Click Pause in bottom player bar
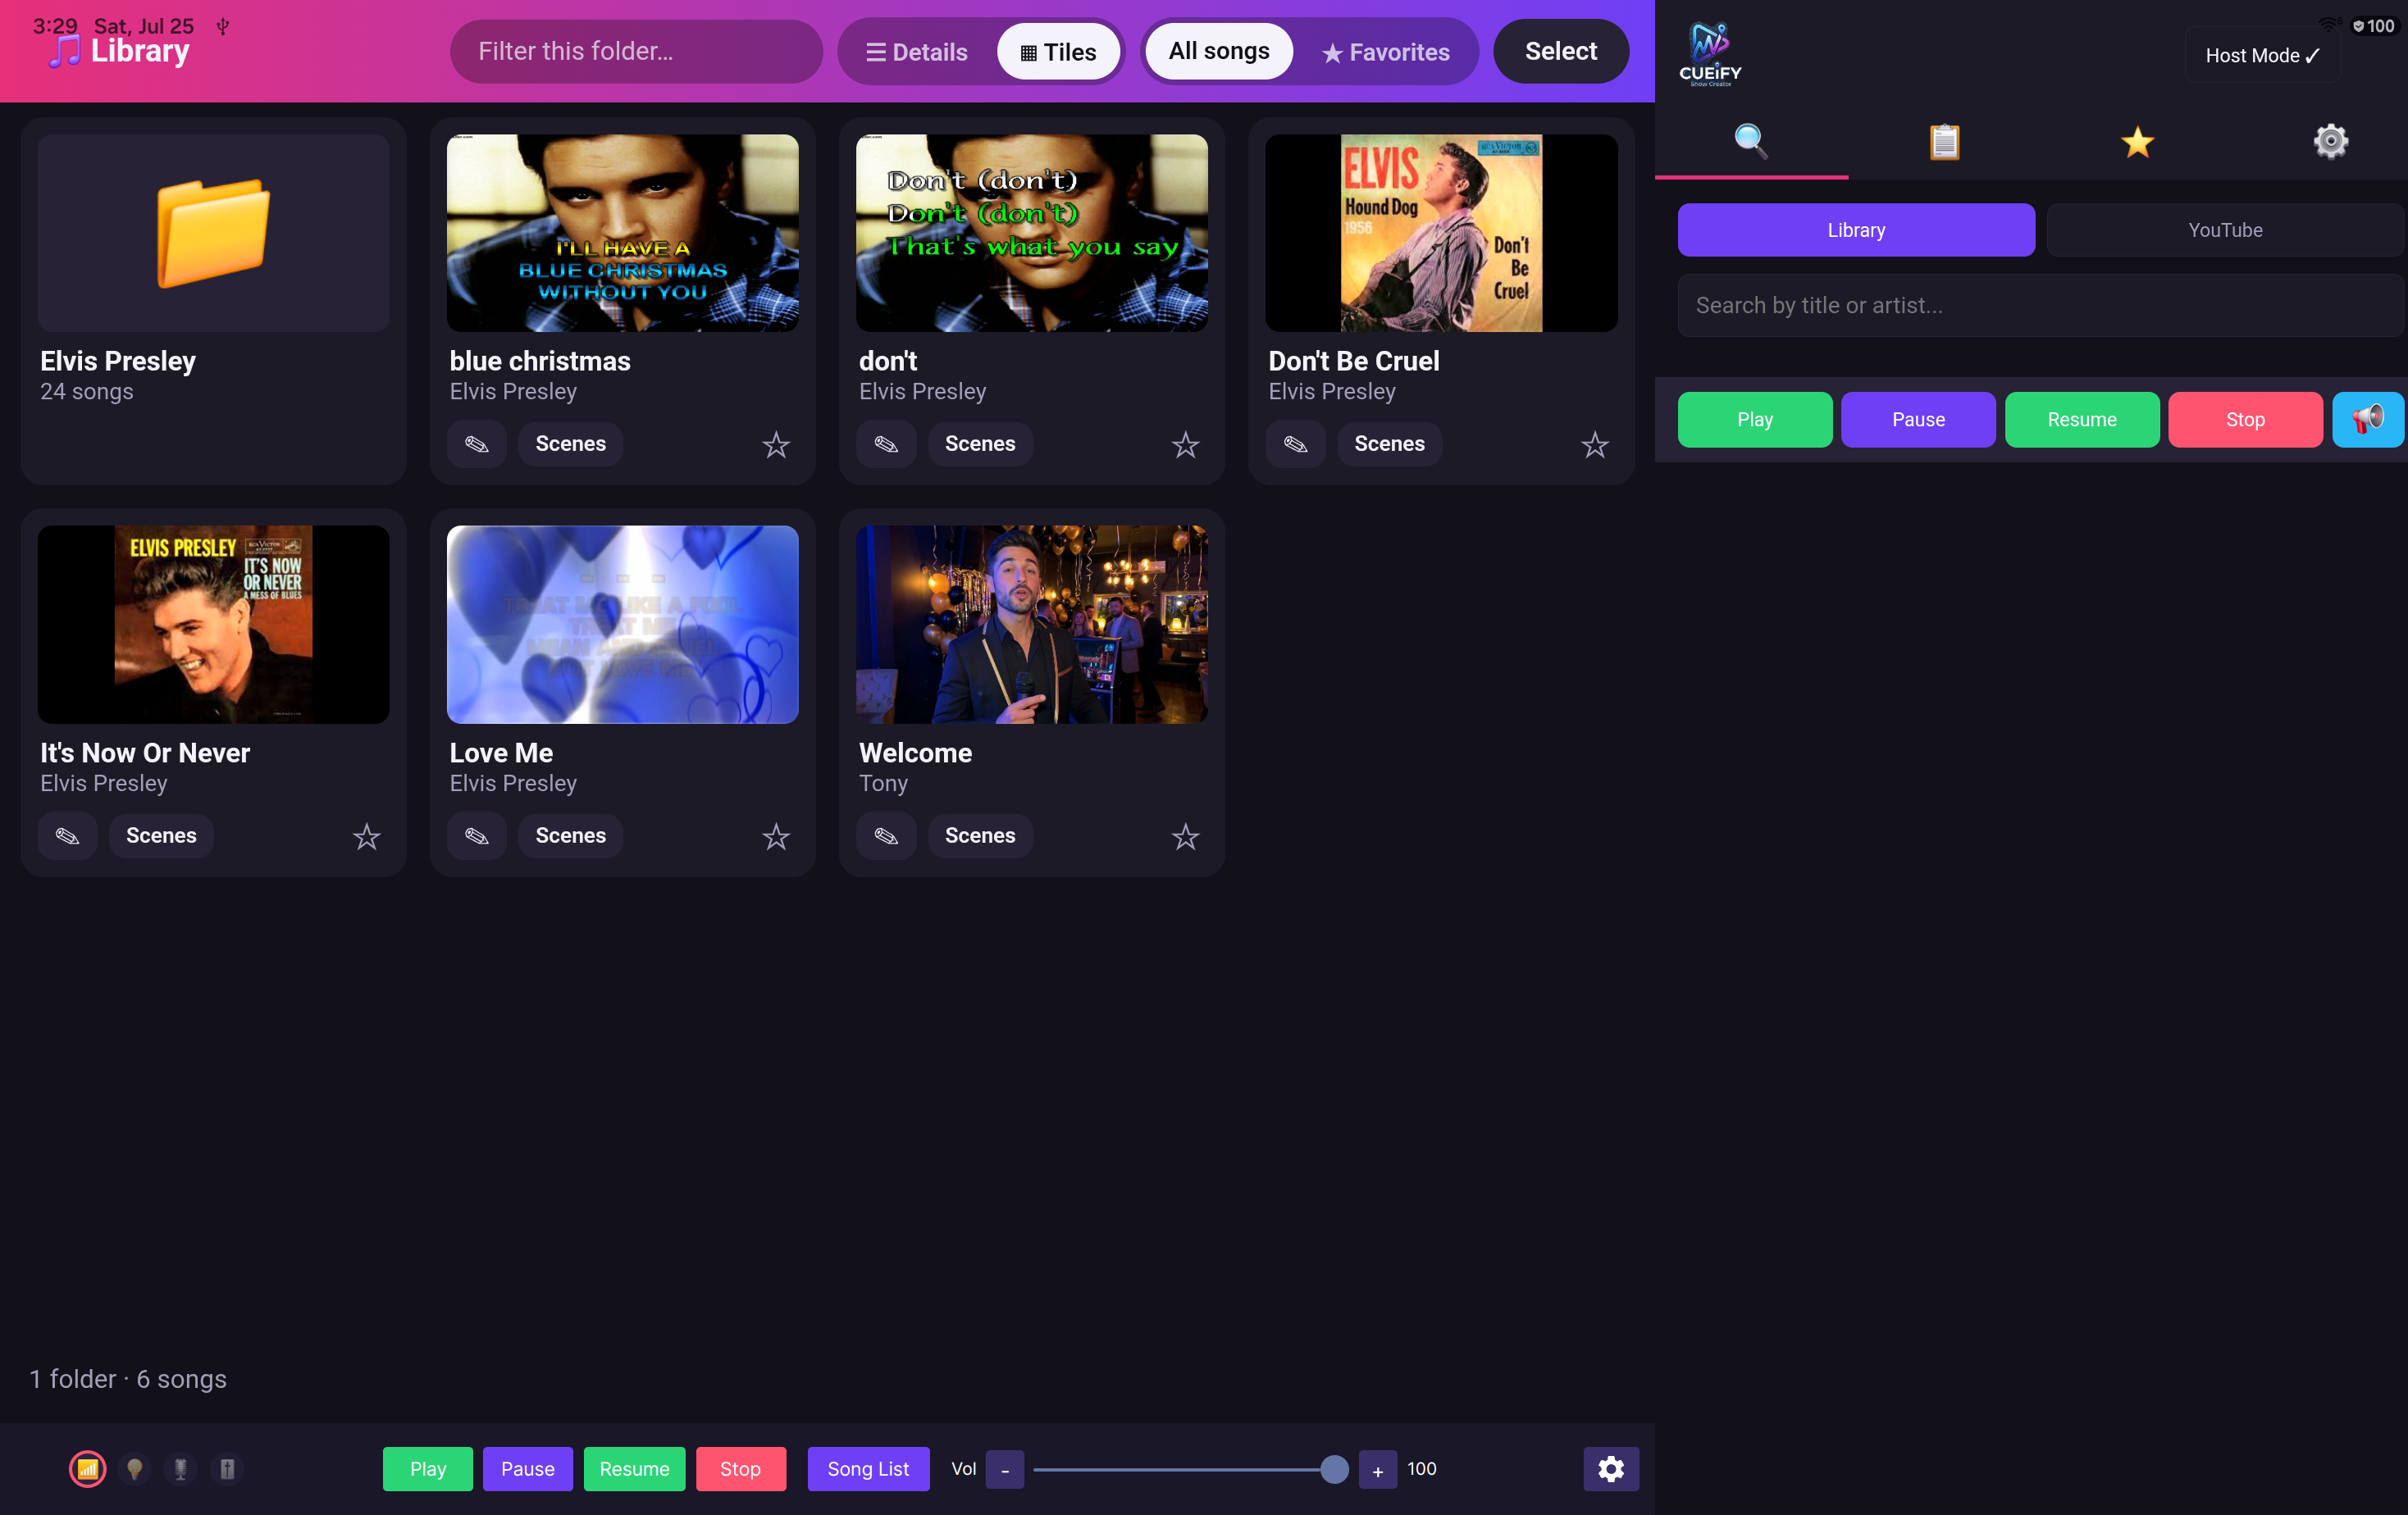Image resolution: width=2408 pixels, height=1515 pixels. (528, 1468)
